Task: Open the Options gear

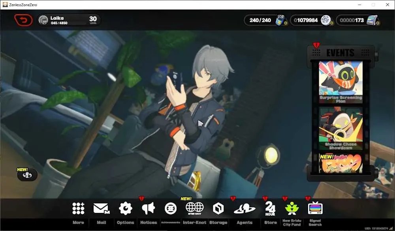Action: click(x=126, y=209)
